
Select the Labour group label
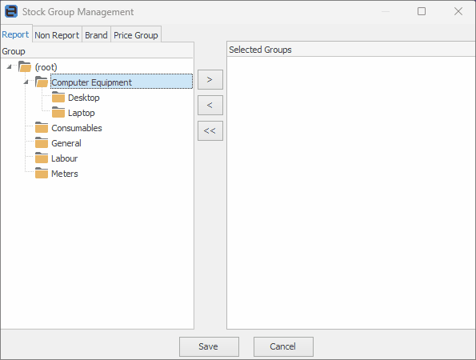point(64,158)
